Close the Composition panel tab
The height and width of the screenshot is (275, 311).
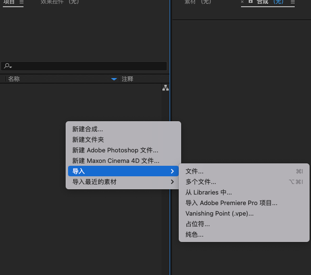coord(242,2)
